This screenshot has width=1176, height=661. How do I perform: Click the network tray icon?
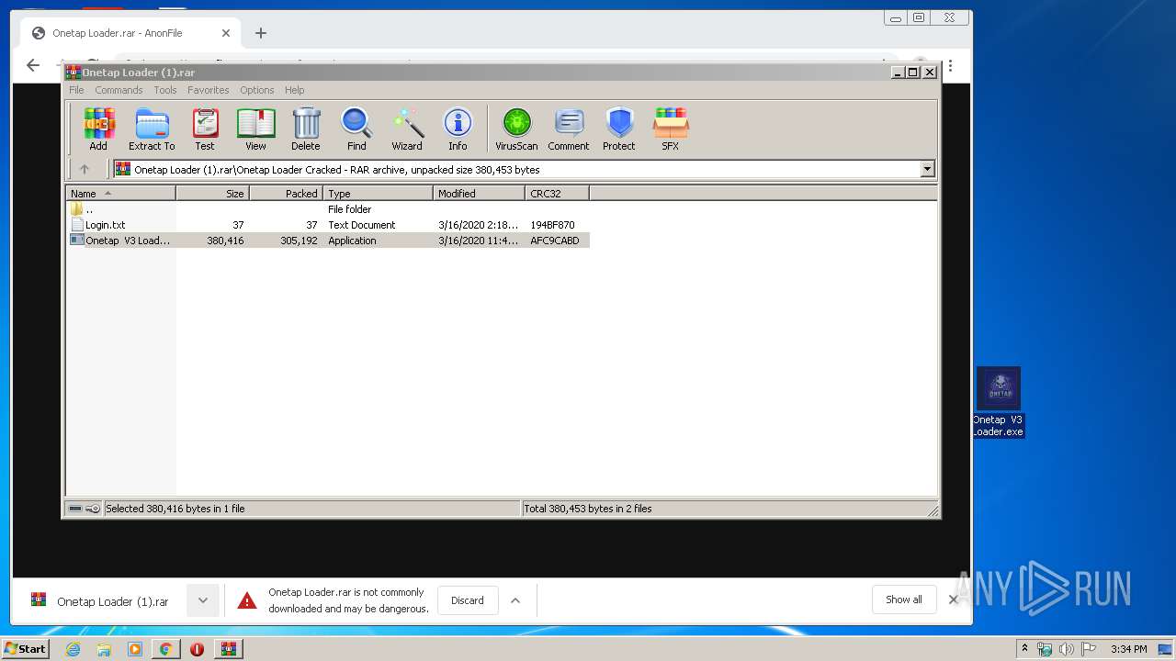1045,649
